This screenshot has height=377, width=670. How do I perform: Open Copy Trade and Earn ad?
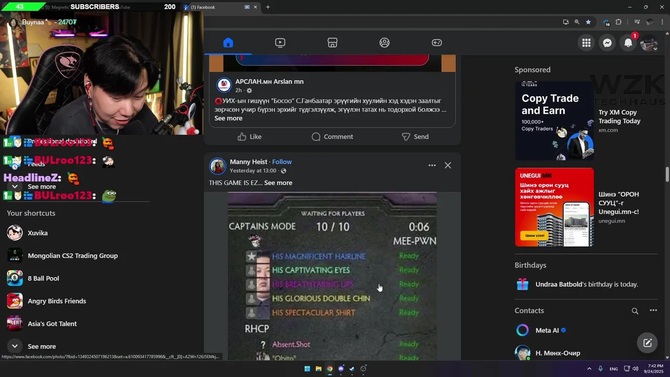click(554, 120)
